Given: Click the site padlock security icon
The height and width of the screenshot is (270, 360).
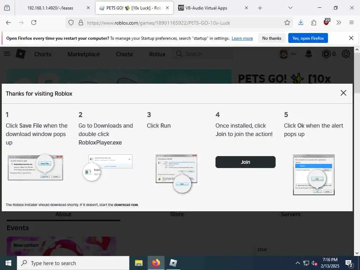Looking at the screenshot, I should [81, 22].
